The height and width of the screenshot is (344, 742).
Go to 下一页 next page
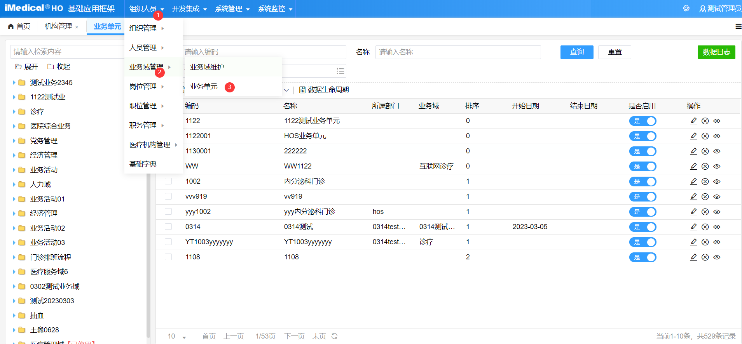point(294,336)
